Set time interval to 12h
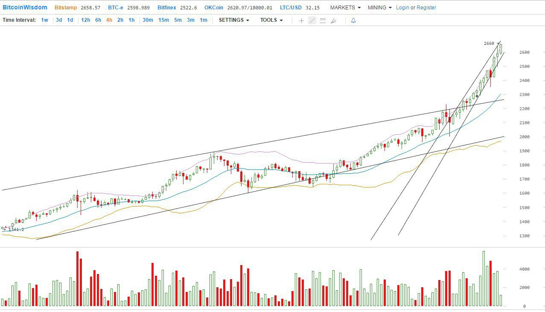This screenshot has height=312, width=545. [x=85, y=20]
